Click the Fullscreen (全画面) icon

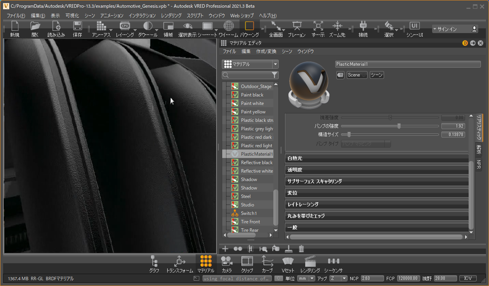tap(276, 26)
